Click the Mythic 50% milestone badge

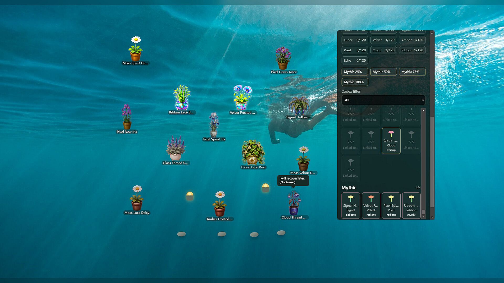point(384,72)
